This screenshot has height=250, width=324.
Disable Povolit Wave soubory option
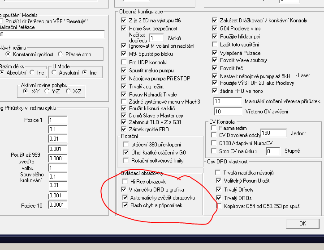point(215,60)
